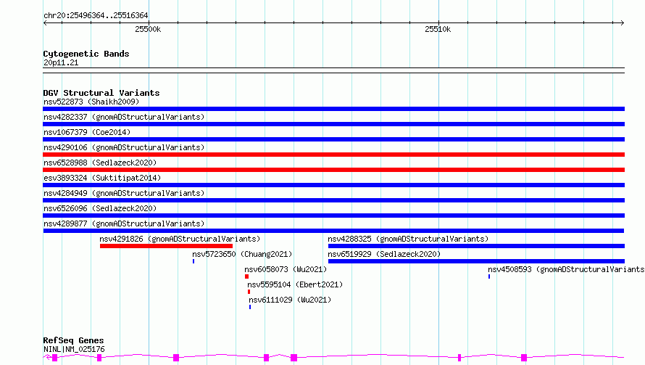Click the blue bar under nsv4284949

tap(333, 200)
